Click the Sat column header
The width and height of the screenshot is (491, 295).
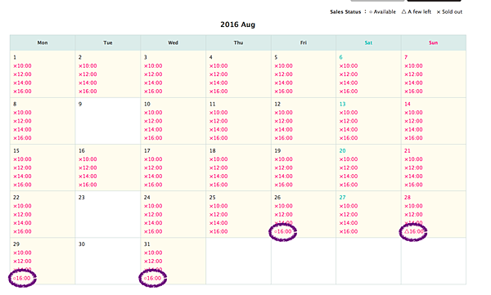pyautogui.click(x=368, y=42)
